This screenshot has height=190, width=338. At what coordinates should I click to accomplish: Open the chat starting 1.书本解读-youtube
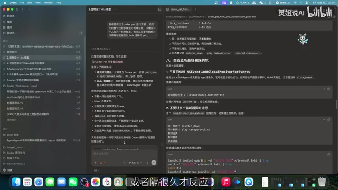click(x=42, y=74)
